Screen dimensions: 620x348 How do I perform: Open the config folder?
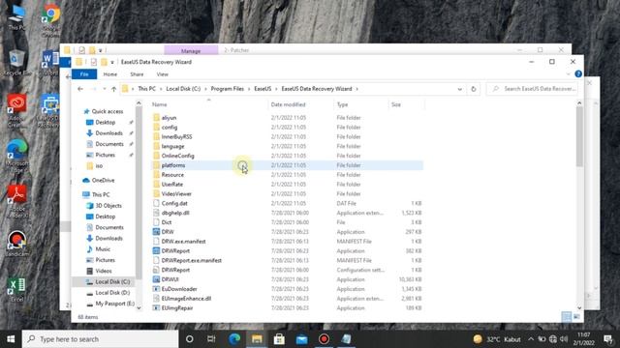click(x=170, y=127)
